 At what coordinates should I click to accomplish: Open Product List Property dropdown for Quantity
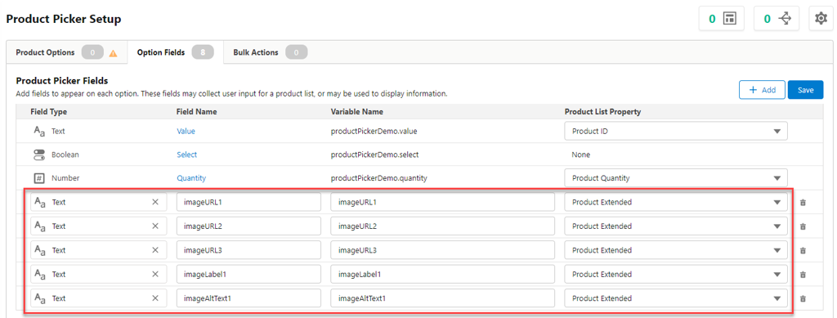click(676, 178)
